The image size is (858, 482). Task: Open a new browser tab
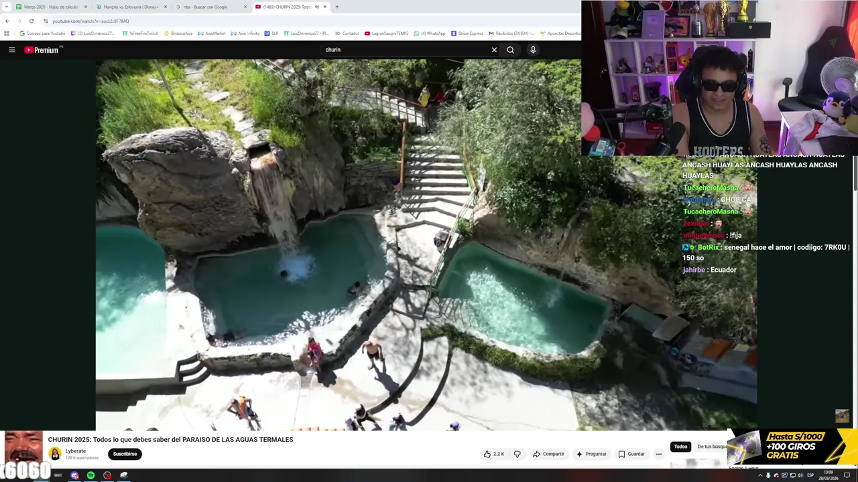pyautogui.click(x=336, y=7)
